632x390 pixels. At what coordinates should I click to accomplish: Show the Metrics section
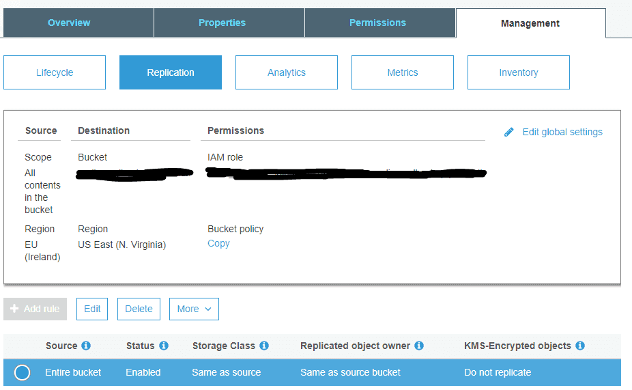(x=403, y=72)
